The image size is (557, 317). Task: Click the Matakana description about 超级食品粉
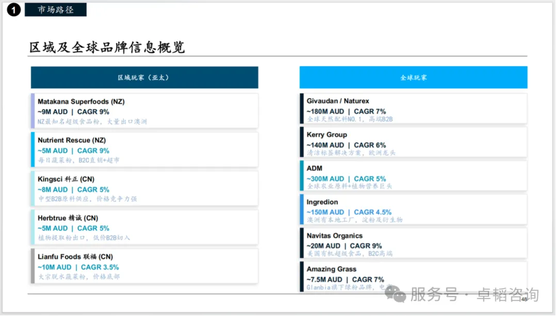[92, 122]
